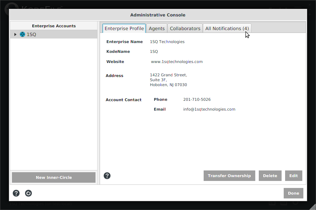
Task: View the All Notifications (4) tab
Action: pyautogui.click(x=227, y=29)
